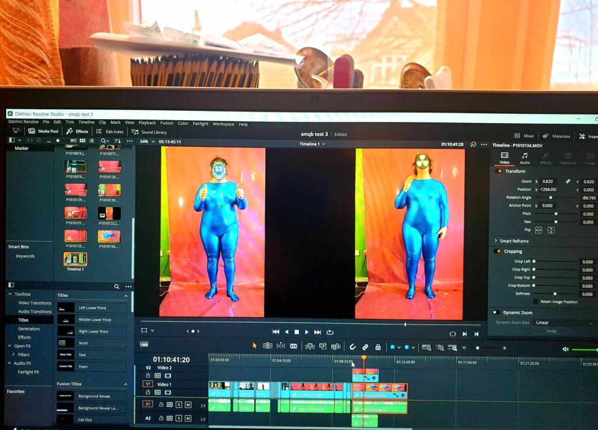Toggle the Media Pool panel button
Screen dimensions: 598x430
[x=43, y=131]
